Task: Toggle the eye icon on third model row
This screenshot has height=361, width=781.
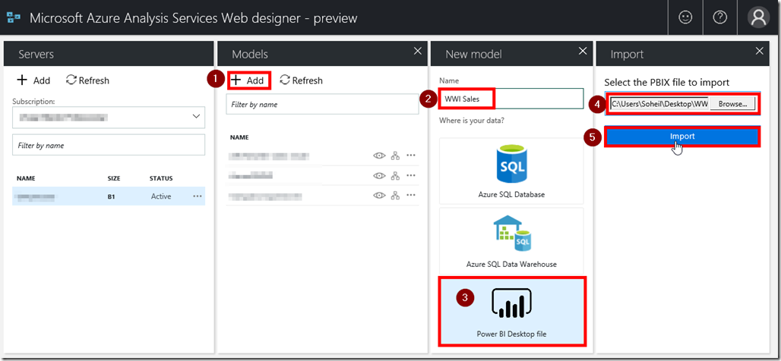Action: pos(380,196)
